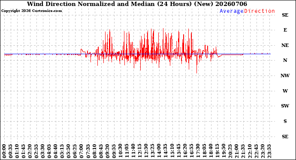296x160 pixels.
Task: Click the chart title text
Action: (x=137, y=4)
